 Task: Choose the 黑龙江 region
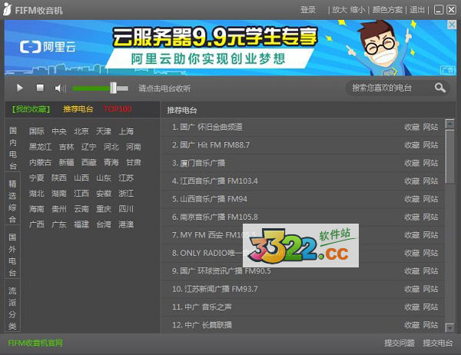[41, 147]
